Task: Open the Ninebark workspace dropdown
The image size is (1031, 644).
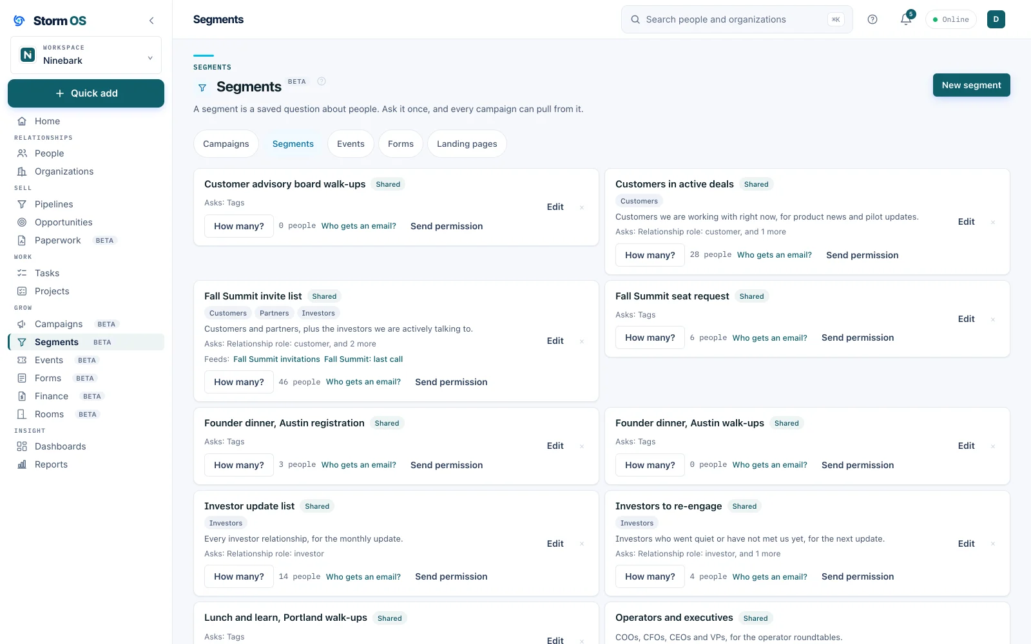Action: [86, 55]
